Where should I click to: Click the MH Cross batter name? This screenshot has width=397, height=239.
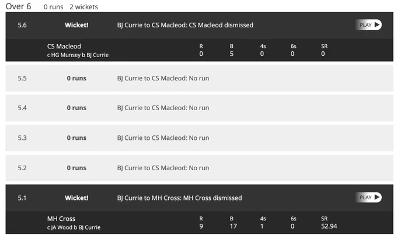(61, 219)
